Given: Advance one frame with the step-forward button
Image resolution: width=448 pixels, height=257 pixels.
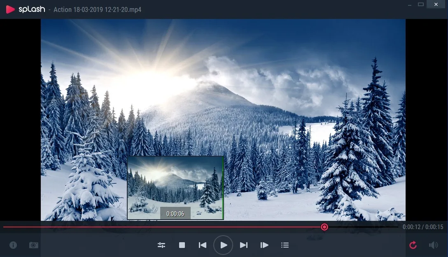Looking at the screenshot, I should point(264,245).
